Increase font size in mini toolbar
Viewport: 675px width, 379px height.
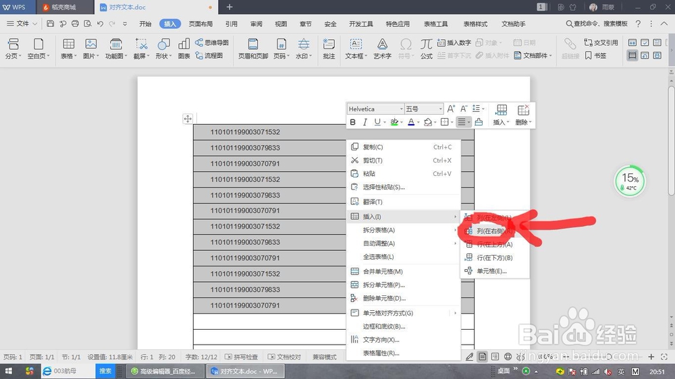pos(451,109)
